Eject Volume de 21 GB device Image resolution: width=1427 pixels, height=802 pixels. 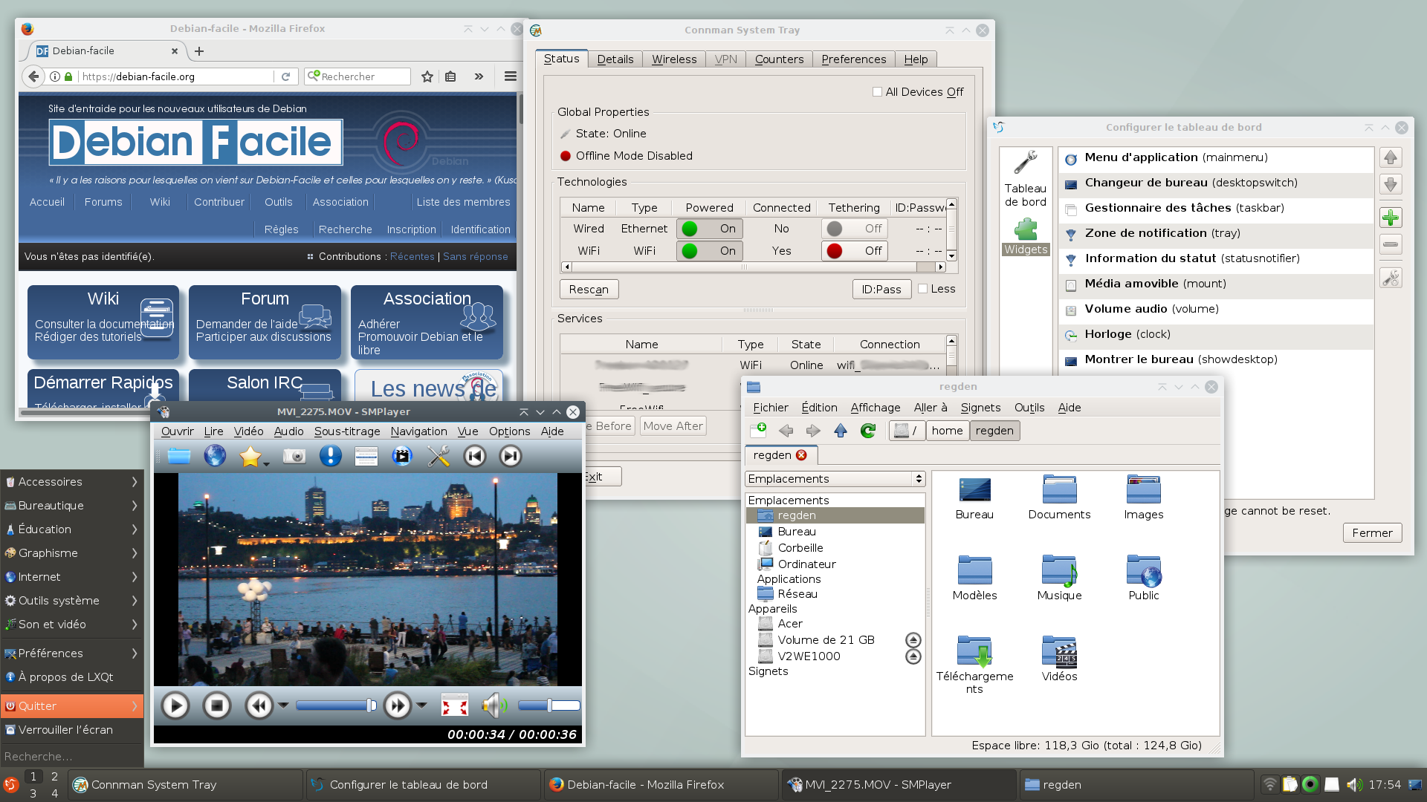[913, 640]
